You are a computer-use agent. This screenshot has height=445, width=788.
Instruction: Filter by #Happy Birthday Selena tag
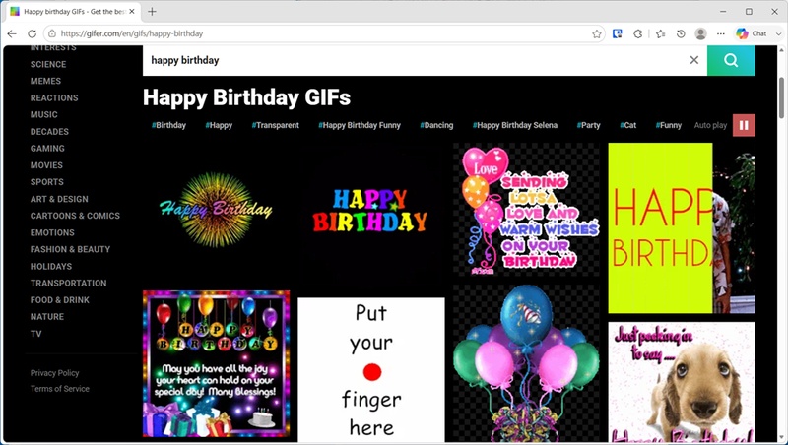pos(515,125)
